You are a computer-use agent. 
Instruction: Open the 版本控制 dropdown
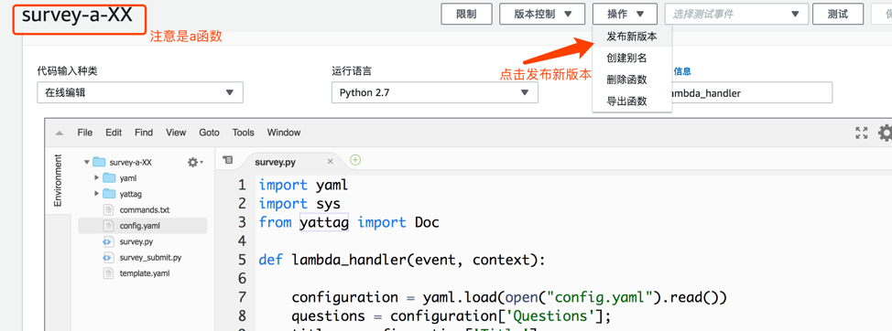542,15
